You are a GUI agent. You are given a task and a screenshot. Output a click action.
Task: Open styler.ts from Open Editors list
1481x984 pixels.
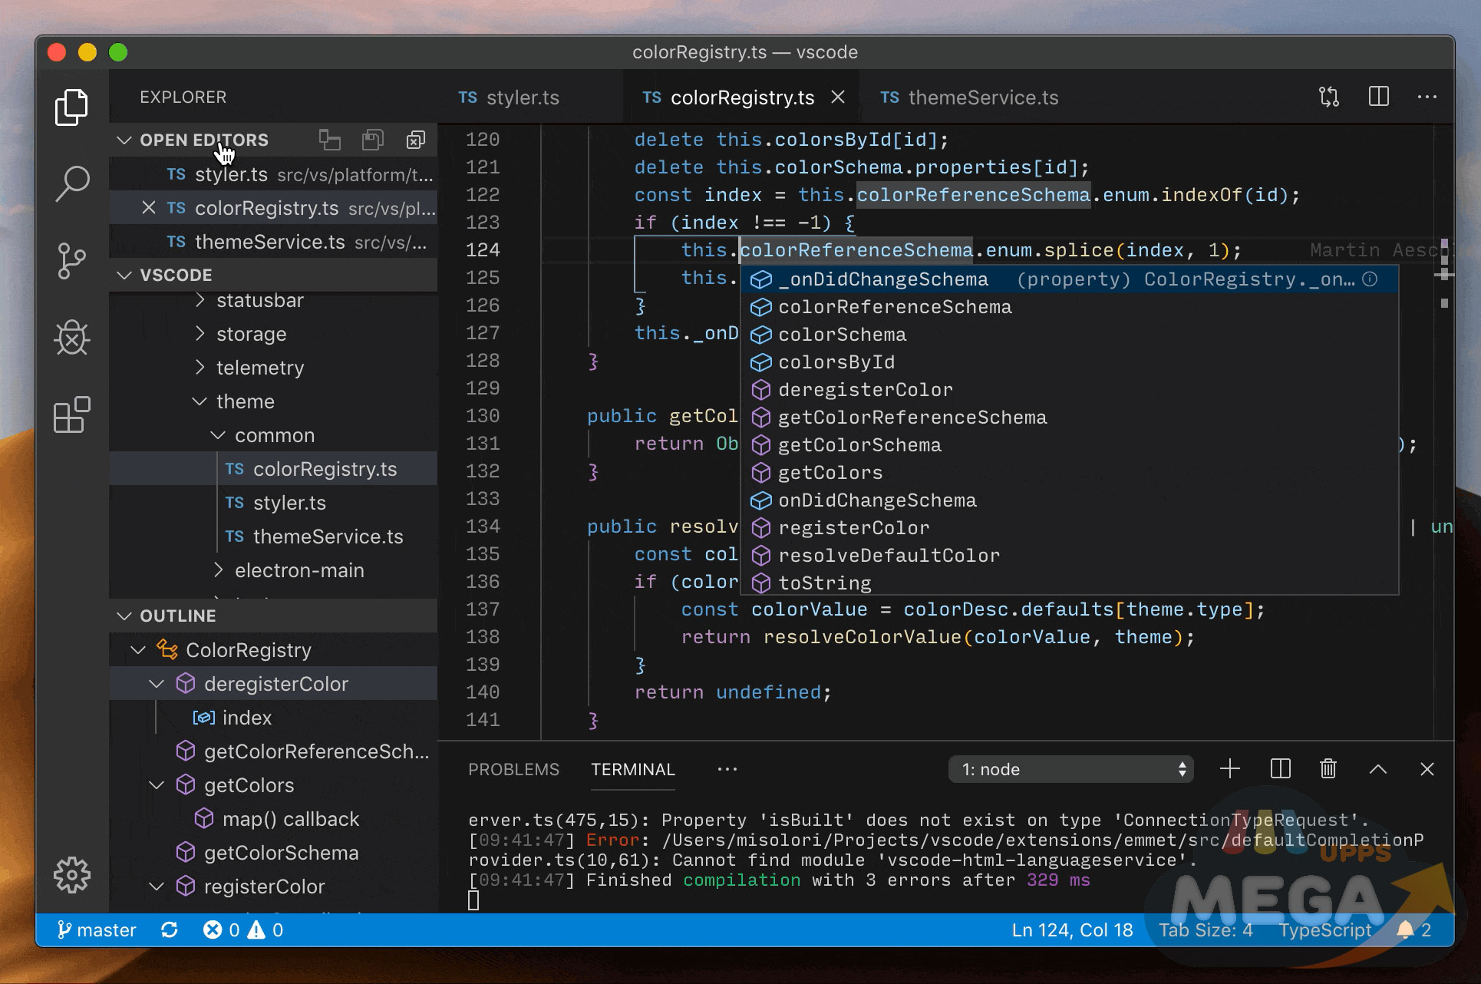tap(274, 174)
